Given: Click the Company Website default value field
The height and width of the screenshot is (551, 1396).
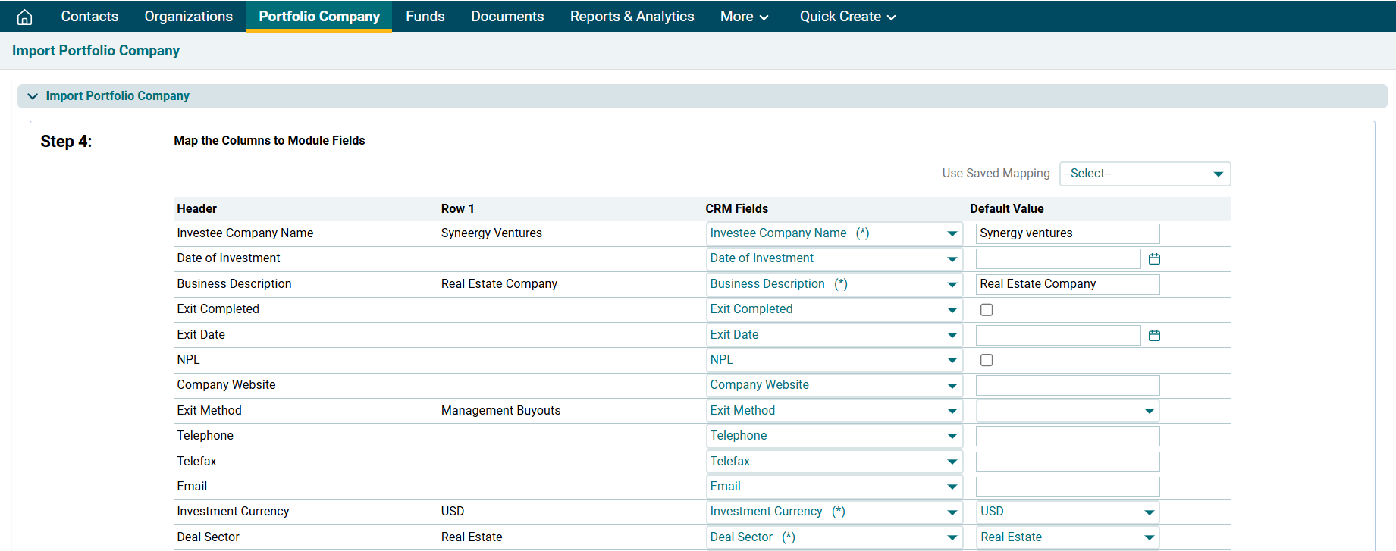Looking at the screenshot, I should [x=1067, y=385].
